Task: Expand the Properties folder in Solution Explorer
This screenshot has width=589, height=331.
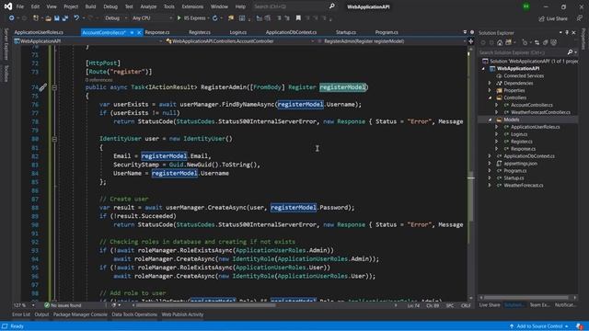Action: coord(490,90)
